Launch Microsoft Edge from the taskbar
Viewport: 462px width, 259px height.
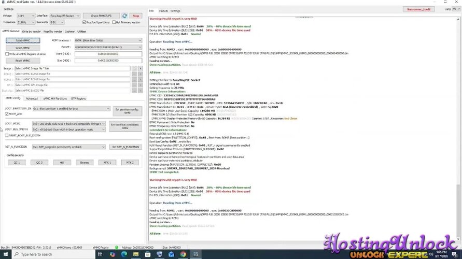(124, 254)
